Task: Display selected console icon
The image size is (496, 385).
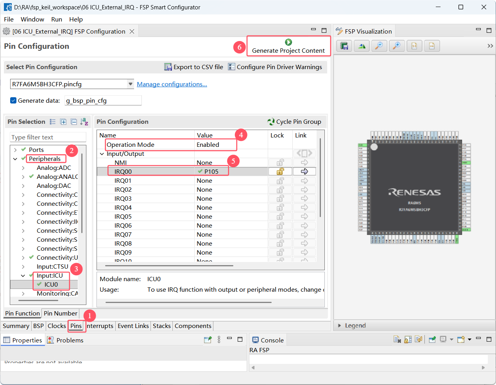Action: pyautogui.click(x=443, y=340)
